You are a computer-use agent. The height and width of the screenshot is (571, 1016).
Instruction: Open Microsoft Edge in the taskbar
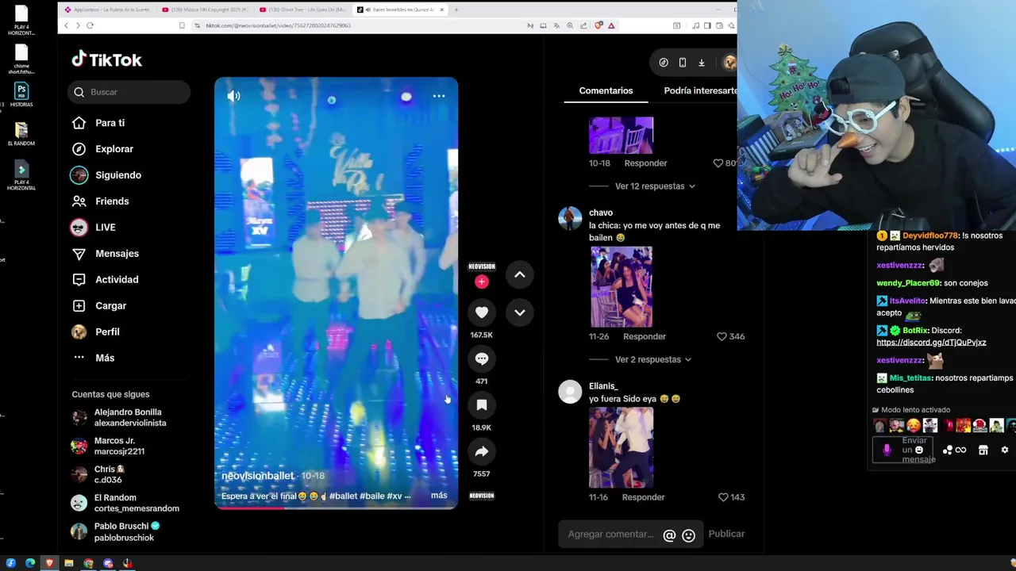(x=30, y=563)
